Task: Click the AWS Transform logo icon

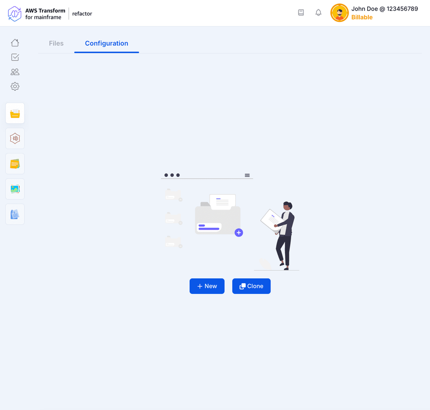Action: [x=15, y=14]
